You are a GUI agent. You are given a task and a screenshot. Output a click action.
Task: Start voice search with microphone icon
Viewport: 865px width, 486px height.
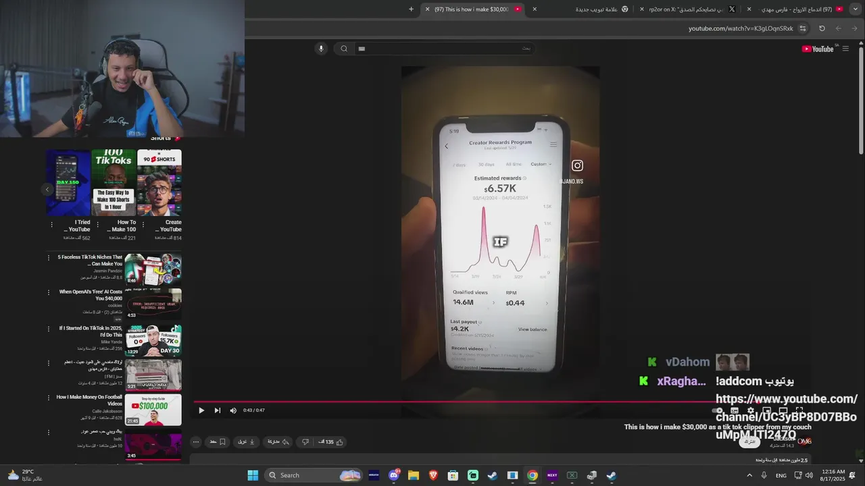point(321,49)
